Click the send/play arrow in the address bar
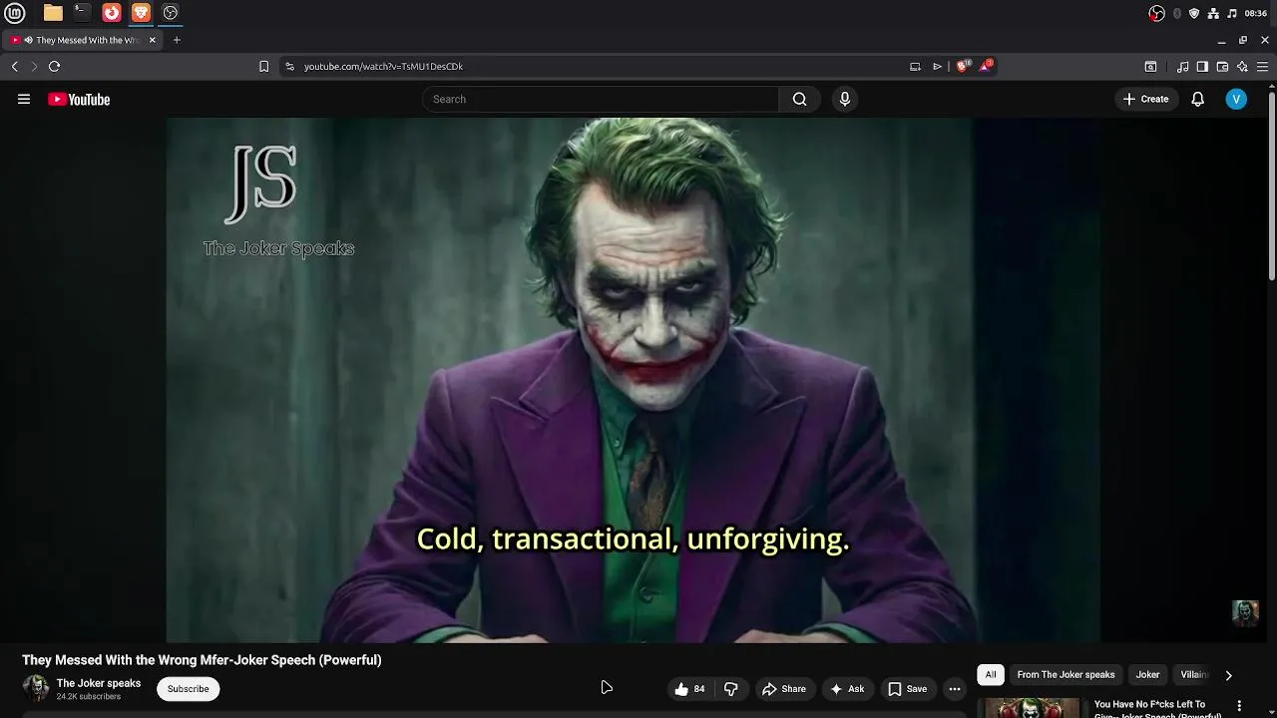Image resolution: width=1277 pixels, height=718 pixels. tap(938, 66)
